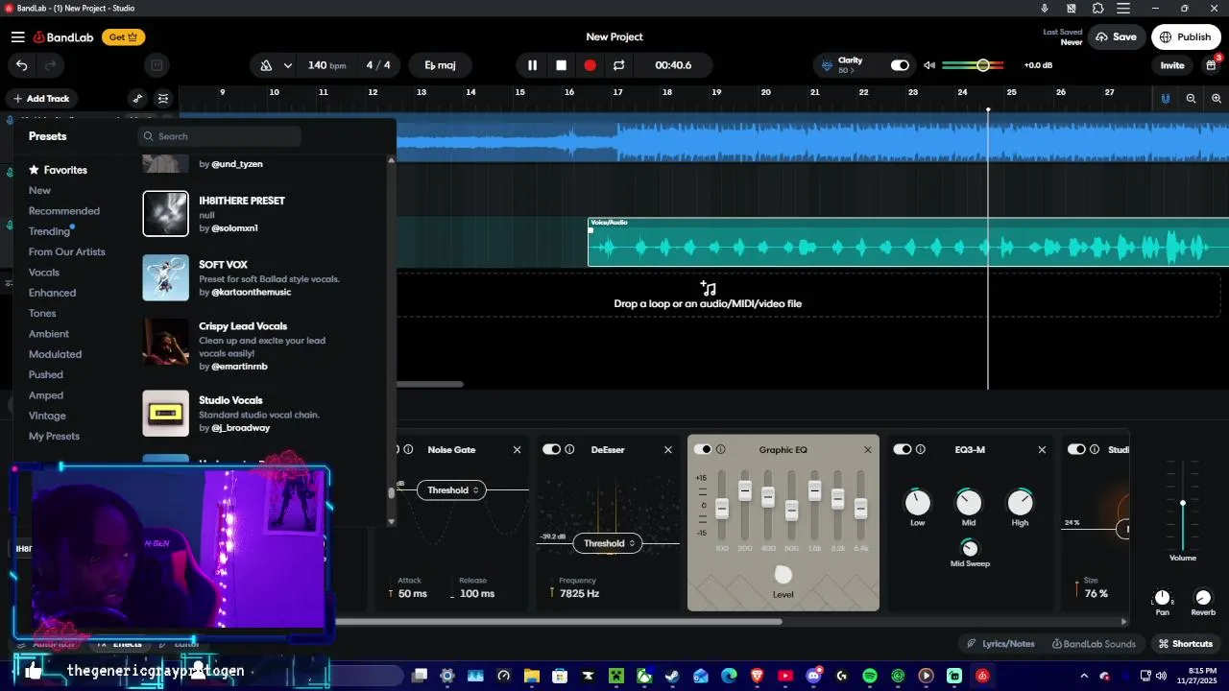Select the My Presets category
Image resolution: width=1229 pixels, height=691 pixels.
point(54,436)
